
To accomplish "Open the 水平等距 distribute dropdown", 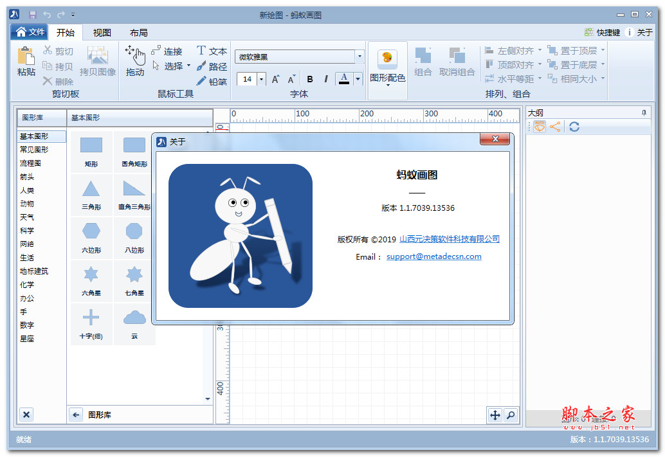I will coord(540,78).
